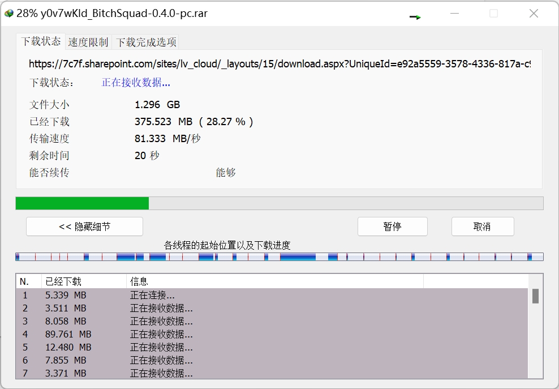Click the green arrow icon on the title bar
This screenshot has height=389, width=559.
coord(415,16)
